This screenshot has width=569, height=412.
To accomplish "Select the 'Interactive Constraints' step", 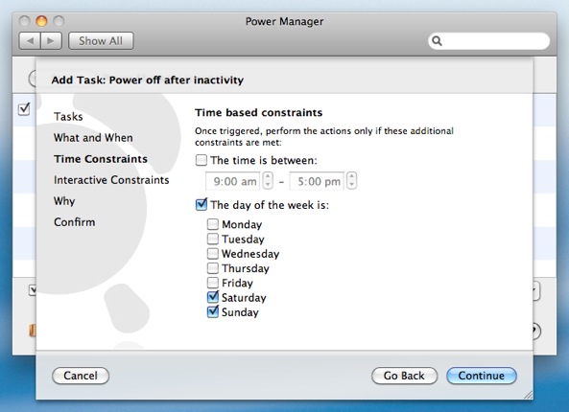I will coord(111,180).
